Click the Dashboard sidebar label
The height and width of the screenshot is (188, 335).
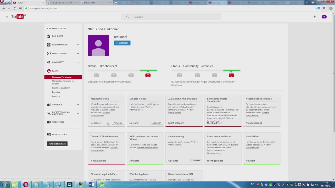point(58,36)
